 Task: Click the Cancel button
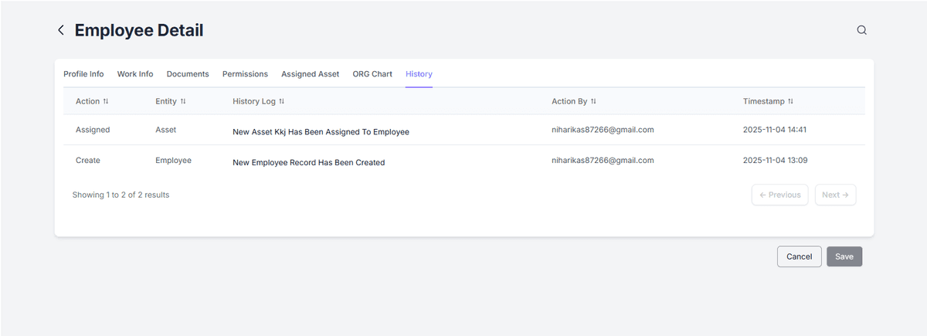(x=799, y=256)
